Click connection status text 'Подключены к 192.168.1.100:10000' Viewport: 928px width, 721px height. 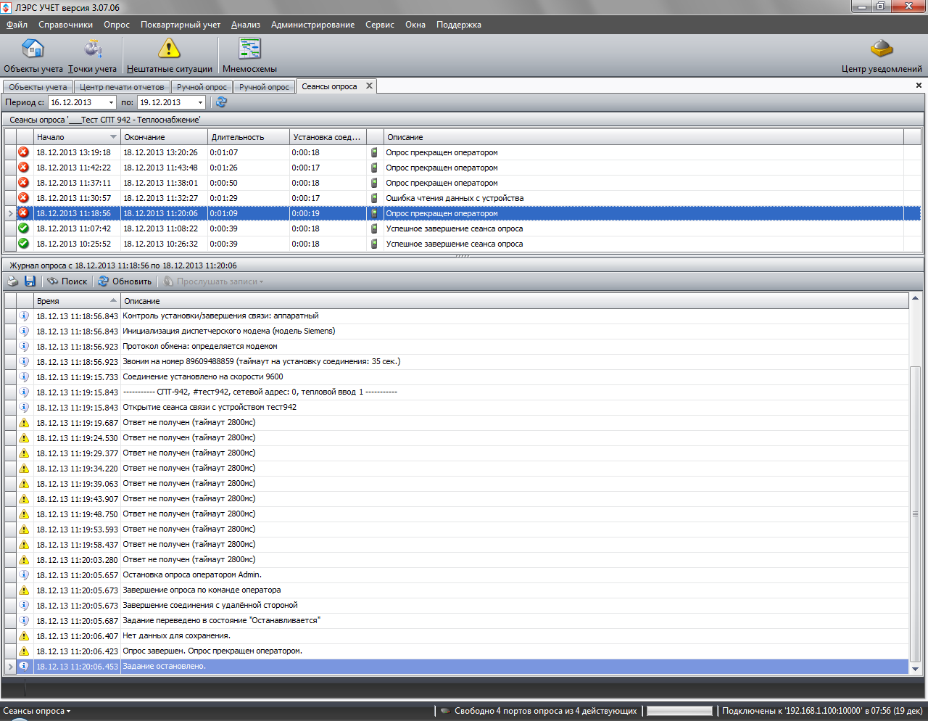(x=822, y=711)
